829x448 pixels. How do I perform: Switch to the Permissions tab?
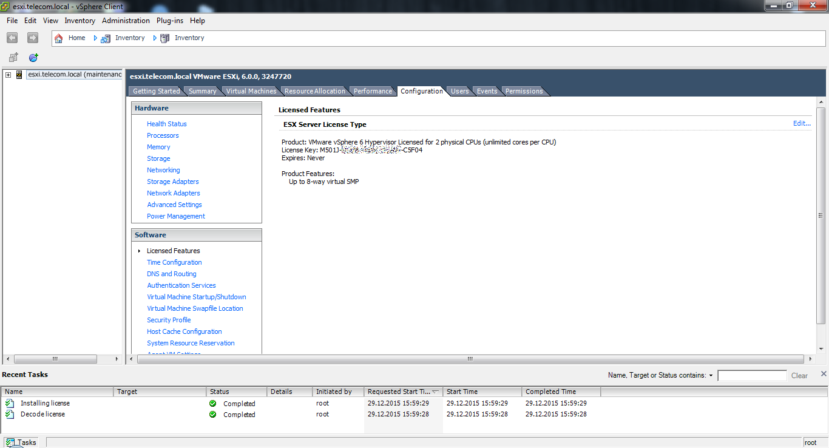click(x=524, y=91)
